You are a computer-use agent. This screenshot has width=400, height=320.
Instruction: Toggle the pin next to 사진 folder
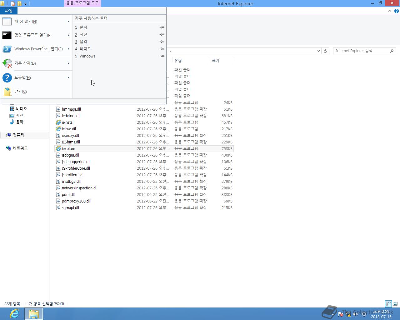(162, 35)
